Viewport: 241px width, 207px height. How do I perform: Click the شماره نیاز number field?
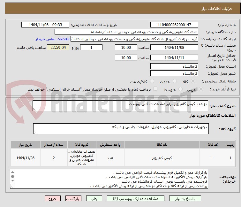point(174,25)
